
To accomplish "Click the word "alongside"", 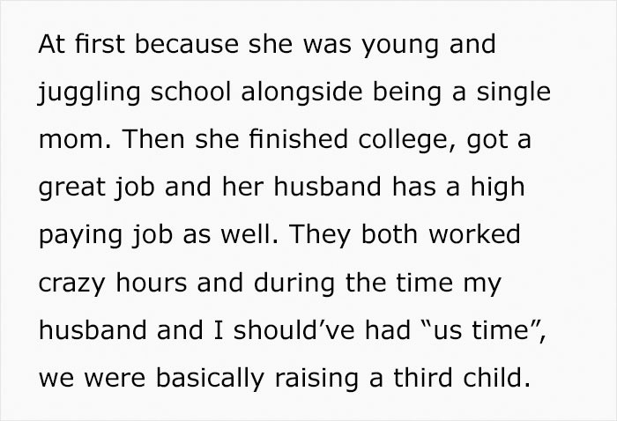I will [x=301, y=92].
